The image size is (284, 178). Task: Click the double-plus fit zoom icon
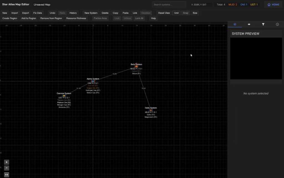click(x=6, y=174)
